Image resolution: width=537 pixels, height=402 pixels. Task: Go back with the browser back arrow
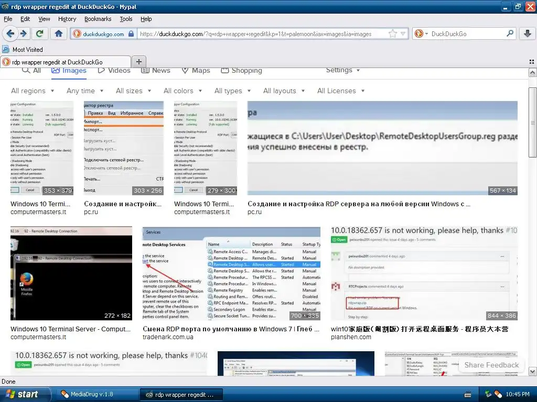click(10, 33)
